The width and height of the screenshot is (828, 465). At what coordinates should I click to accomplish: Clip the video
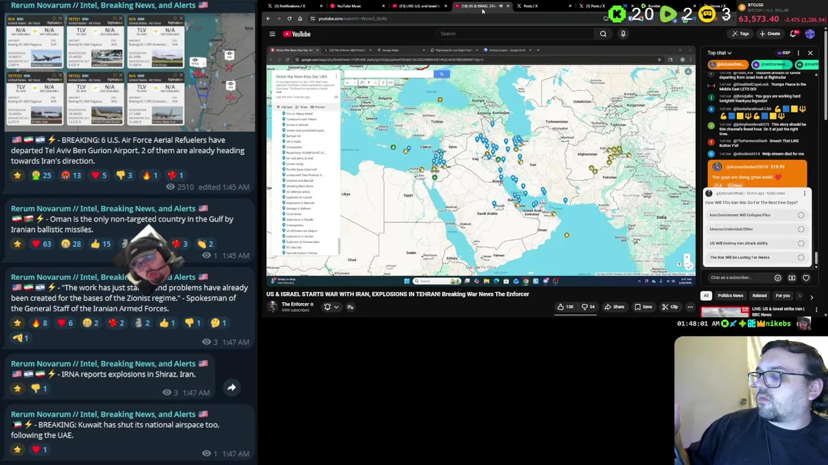coord(670,307)
